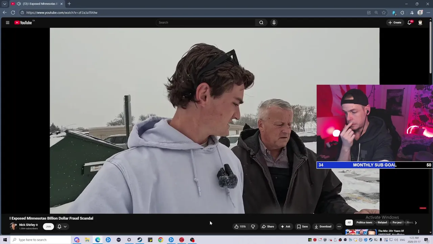Dislike the video

tap(253, 226)
